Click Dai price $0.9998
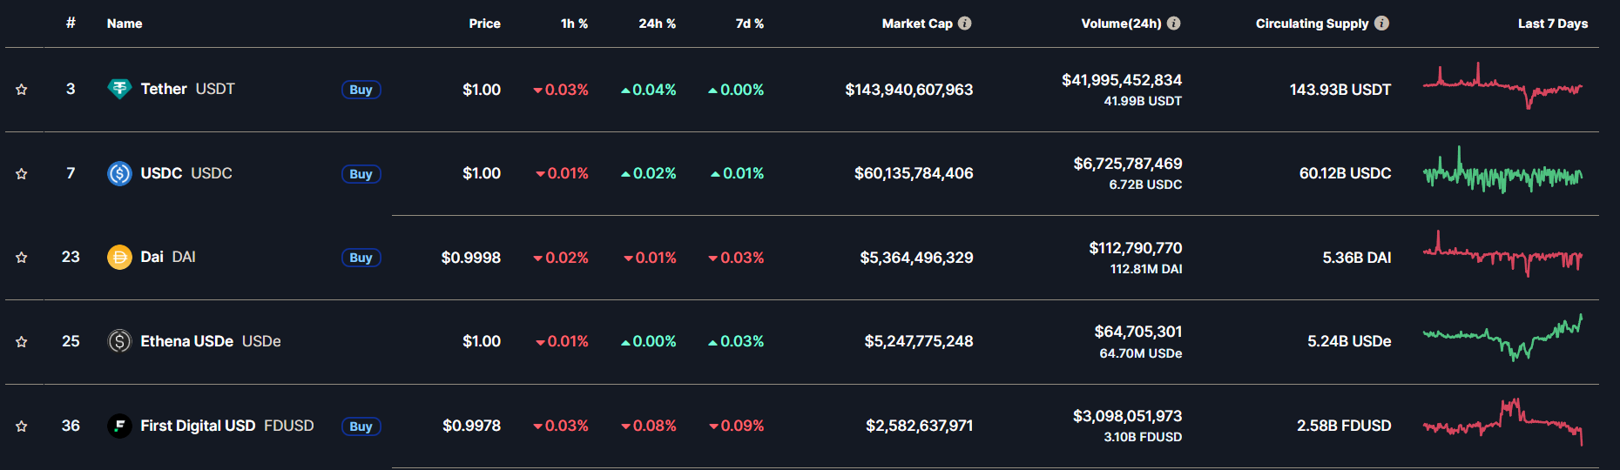Viewport: 1620px width, 470px height. (x=471, y=258)
